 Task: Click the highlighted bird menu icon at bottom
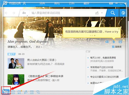6,92
